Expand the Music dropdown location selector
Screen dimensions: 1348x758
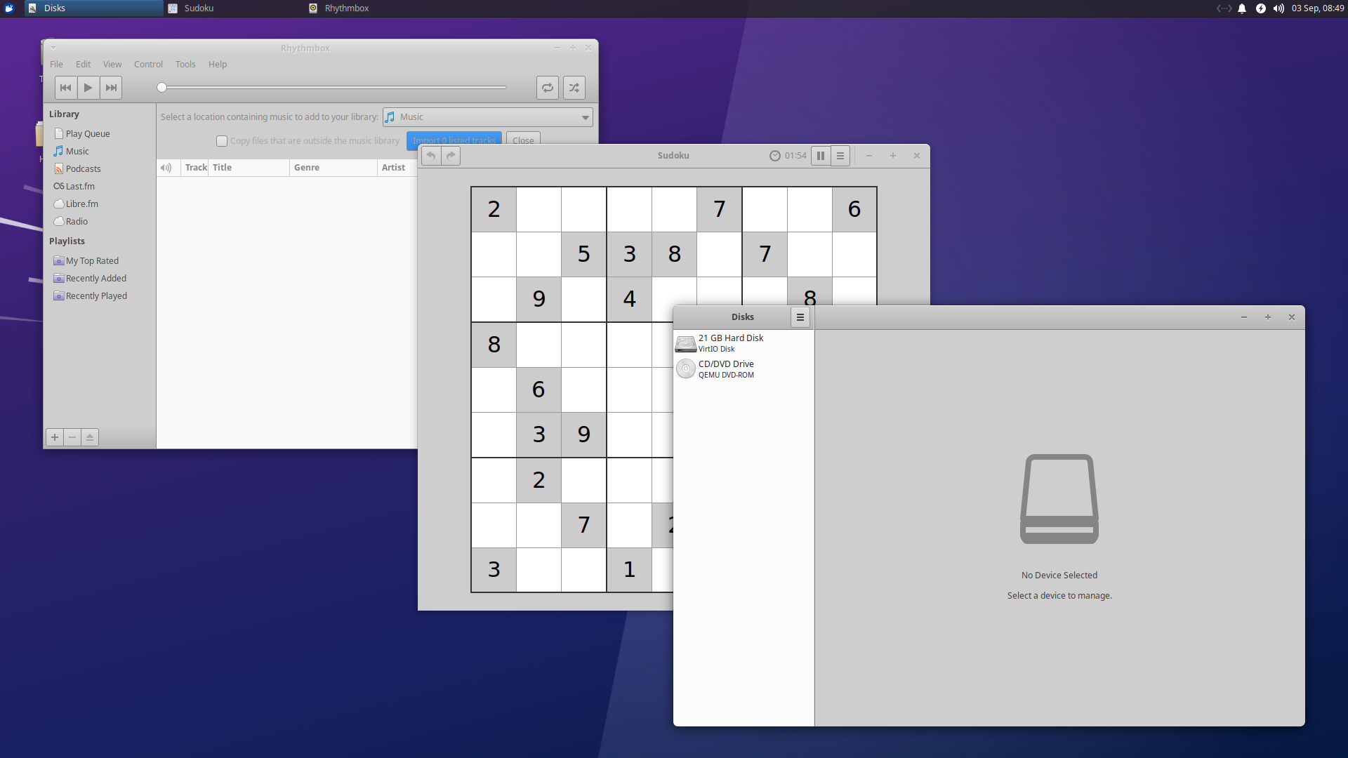point(584,117)
